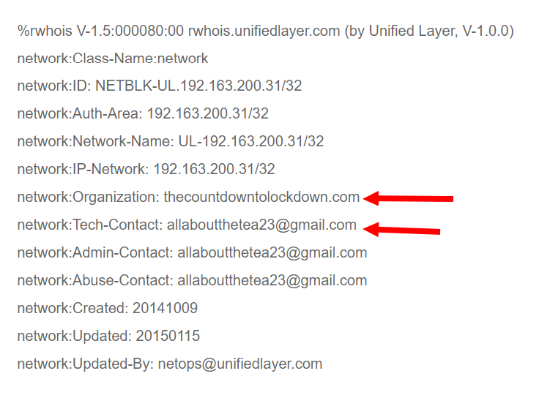Select the Updated date 20150115
The width and height of the screenshot is (550, 398).
tap(168, 336)
